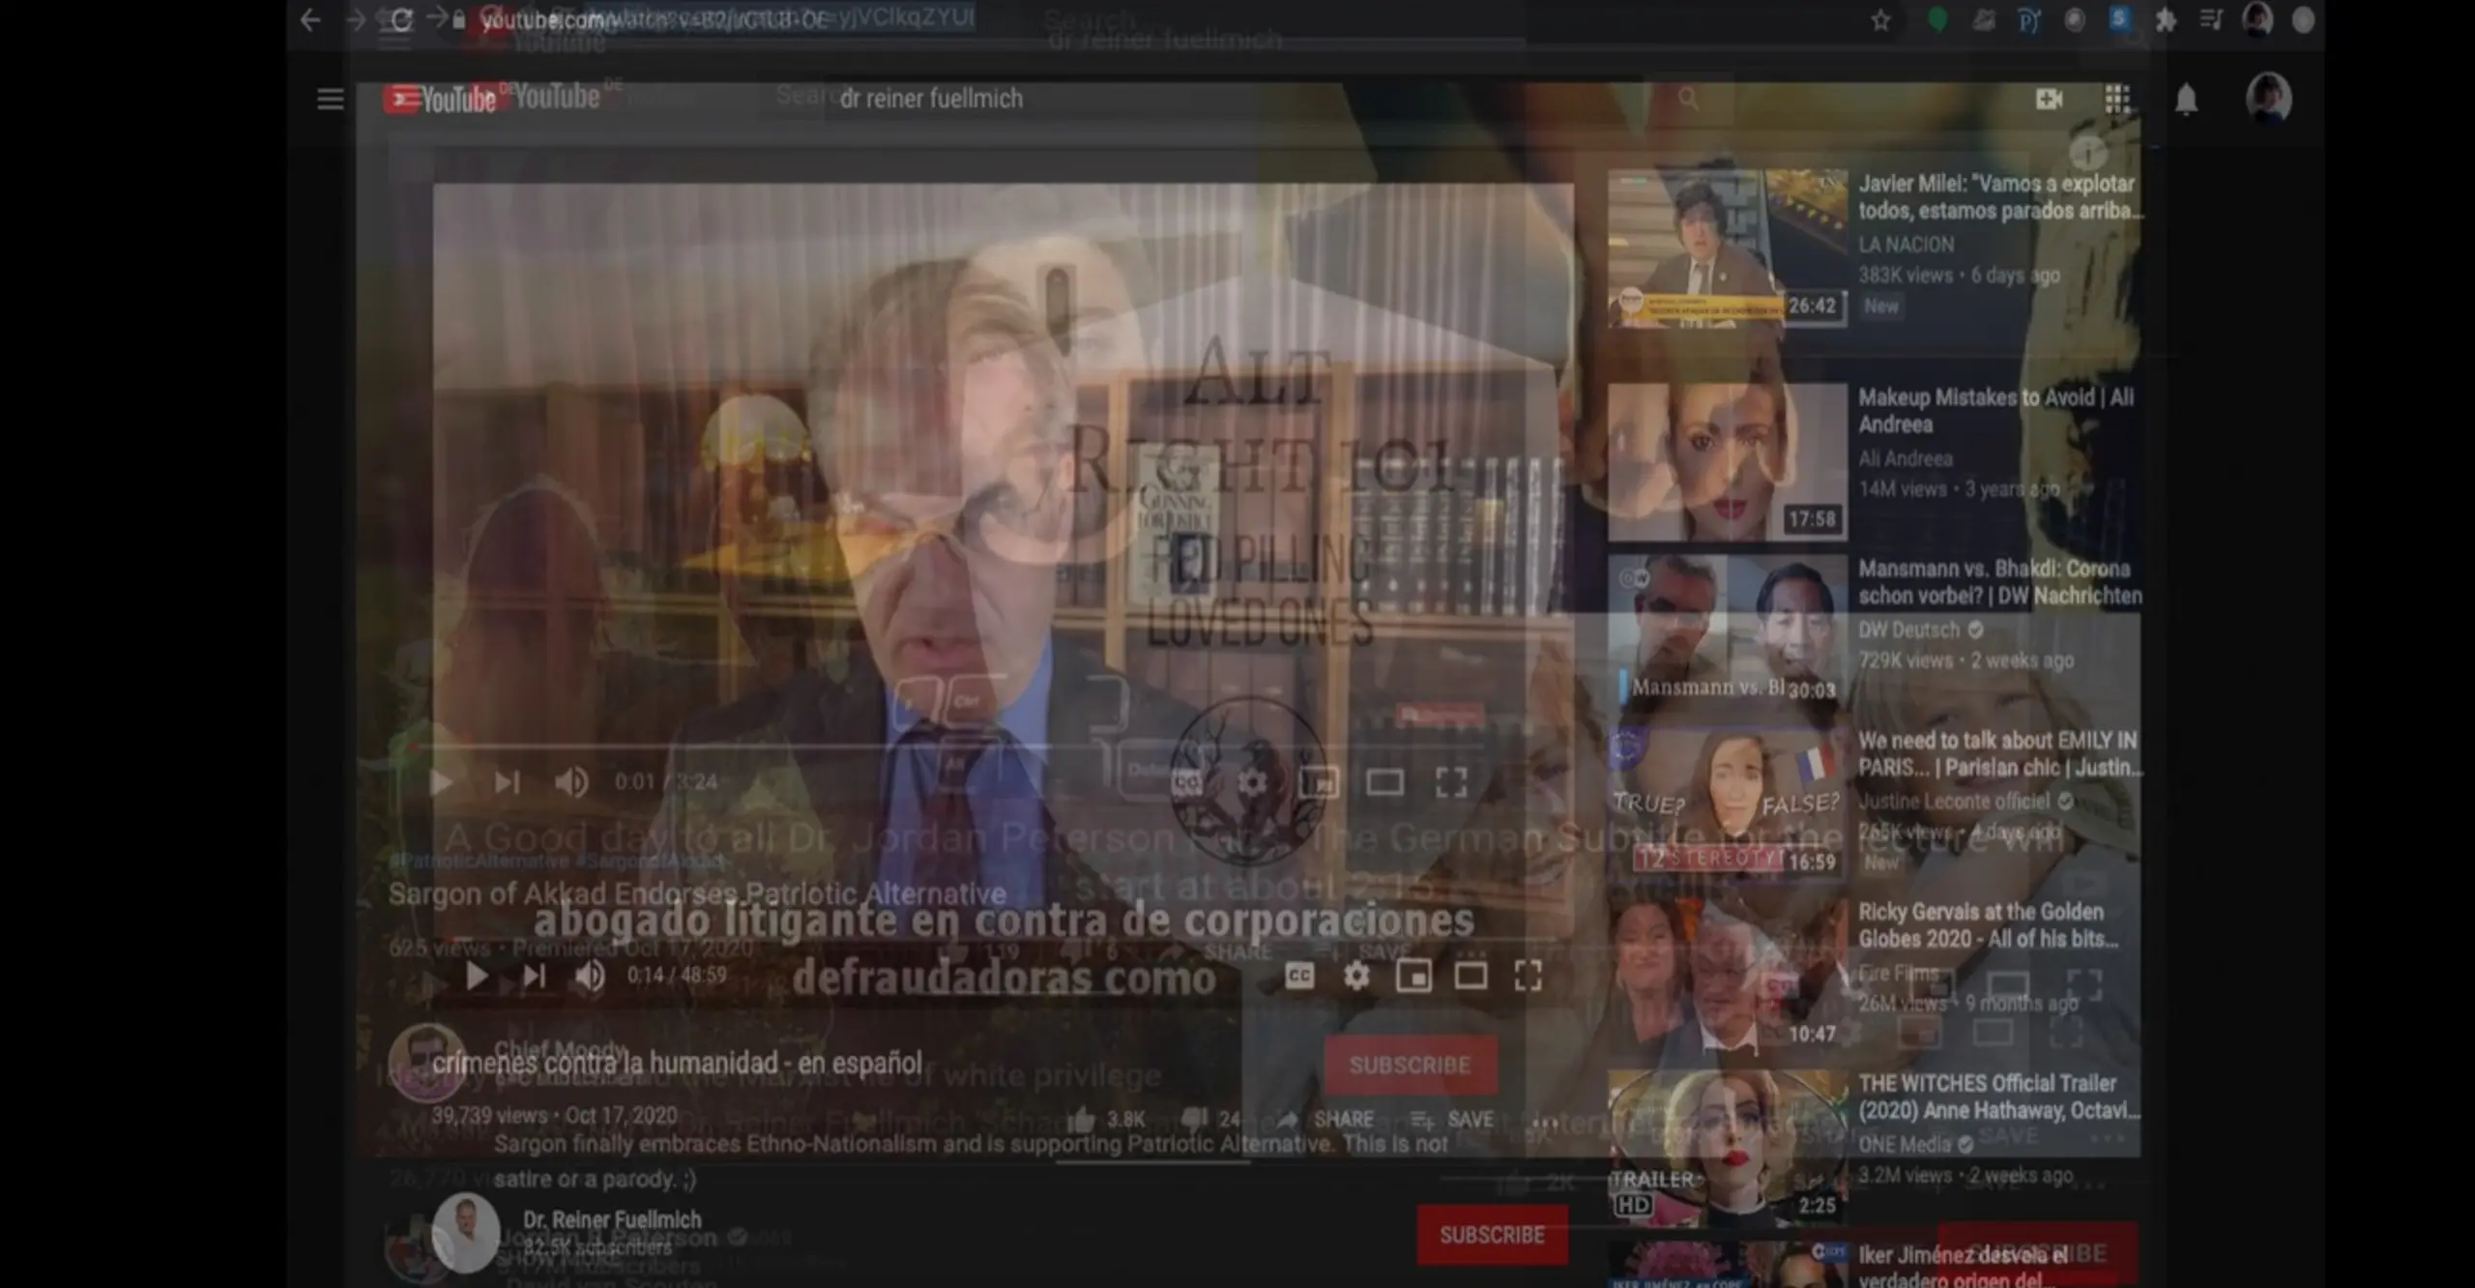This screenshot has width=2475, height=1288.
Task: Enter fullscreen using the brighter bottom player control
Action: coord(1528,976)
